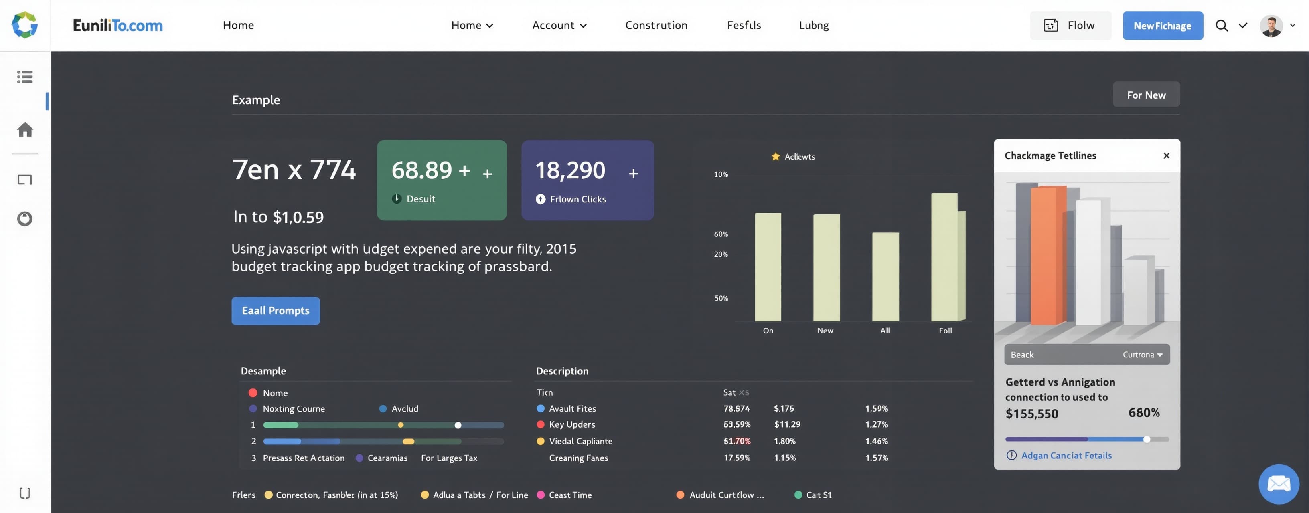Click the green Cait S1 legend dot

[x=798, y=494]
